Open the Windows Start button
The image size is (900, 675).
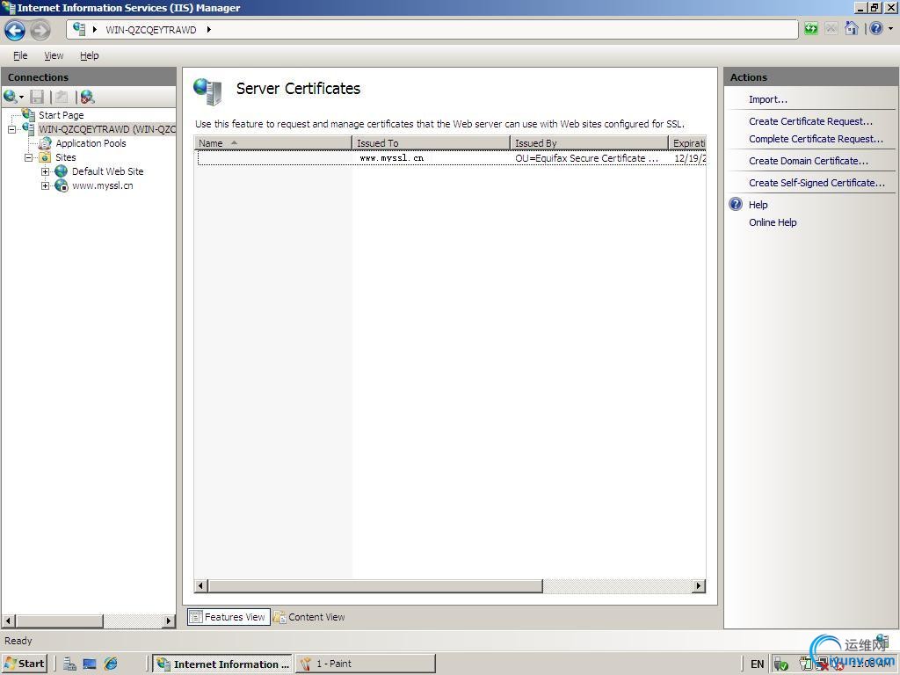point(24,664)
